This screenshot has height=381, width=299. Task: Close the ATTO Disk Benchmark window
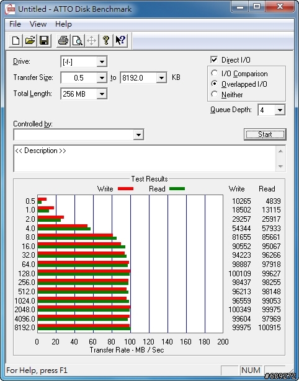click(x=280, y=7)
